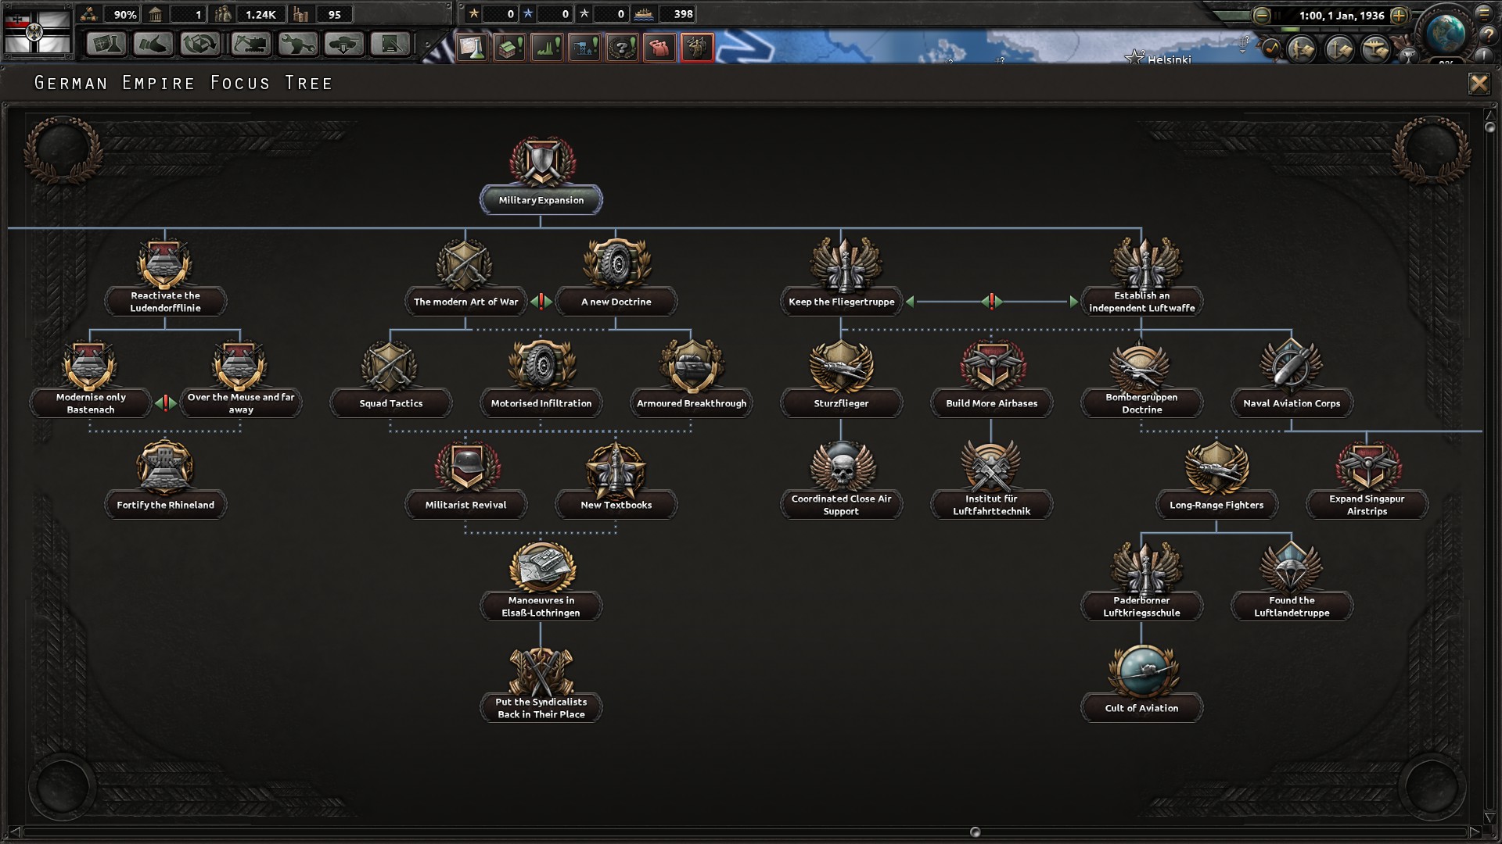
Task: Open the Recruit and Deploy tank tab
Action: click(344, 45)
